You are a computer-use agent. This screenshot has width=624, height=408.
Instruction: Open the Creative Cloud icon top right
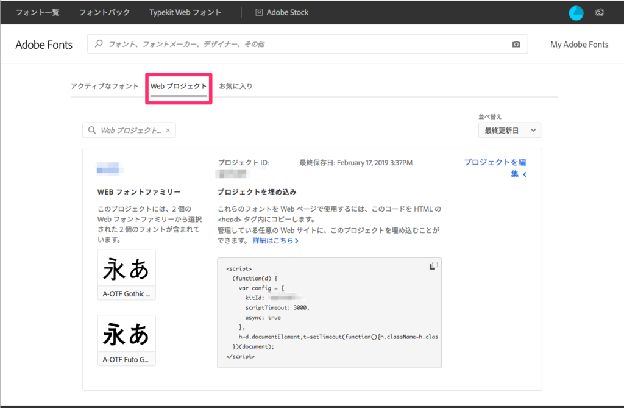click(599, 12)
